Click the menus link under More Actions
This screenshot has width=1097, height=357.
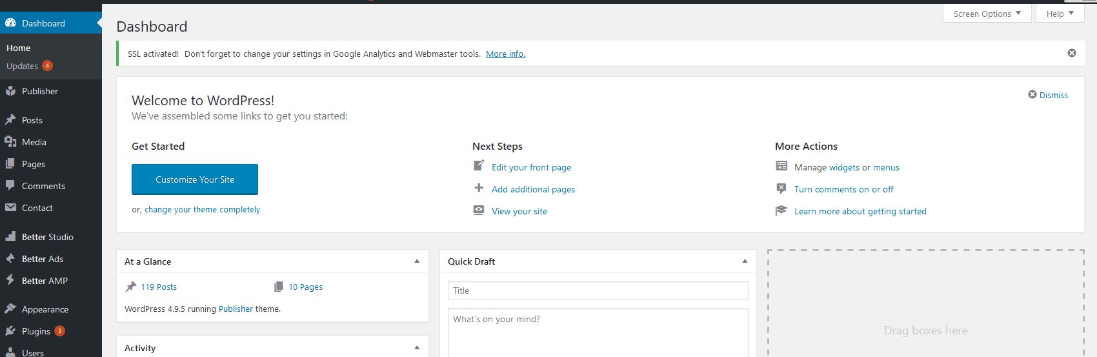886,167
